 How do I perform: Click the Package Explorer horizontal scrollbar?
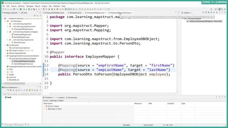15,84
